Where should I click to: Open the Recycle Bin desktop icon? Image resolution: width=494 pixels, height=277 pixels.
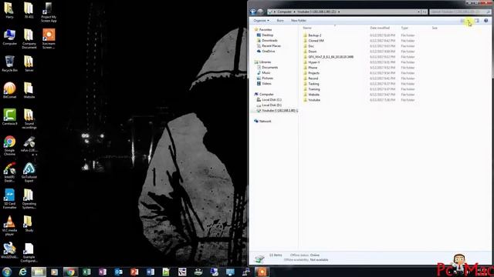click(x=9, y=63)
